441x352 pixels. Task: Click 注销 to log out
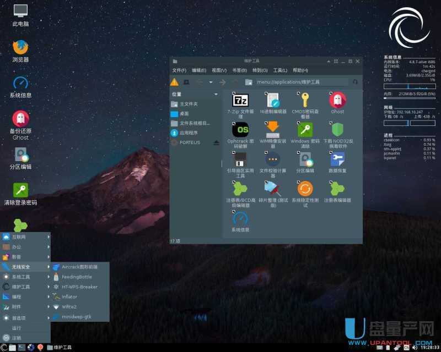(x=18, y=338)
